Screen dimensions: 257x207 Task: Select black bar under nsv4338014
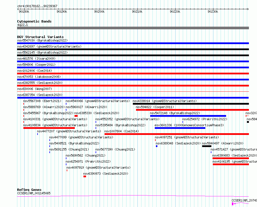pyautogui.click(x=191, y=104)
